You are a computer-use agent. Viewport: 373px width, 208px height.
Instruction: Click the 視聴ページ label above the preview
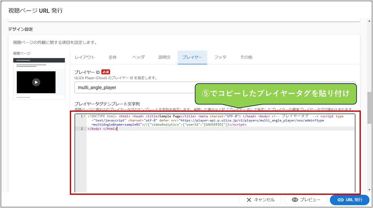pos(22,53)
